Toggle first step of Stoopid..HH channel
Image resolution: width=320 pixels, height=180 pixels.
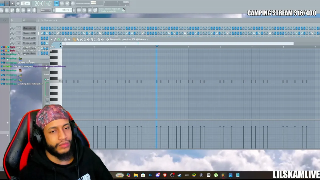coord(42,33)
